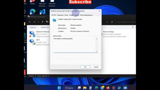Select Bluetooth Network Connection icon
Screen dimensions: 160x90
(x=32, y=34)
